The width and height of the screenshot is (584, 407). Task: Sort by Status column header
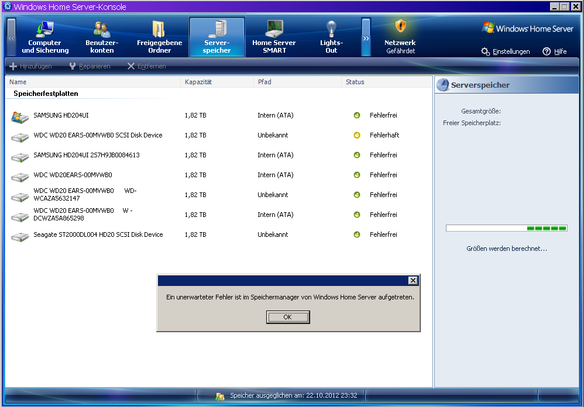pos(387,82)
